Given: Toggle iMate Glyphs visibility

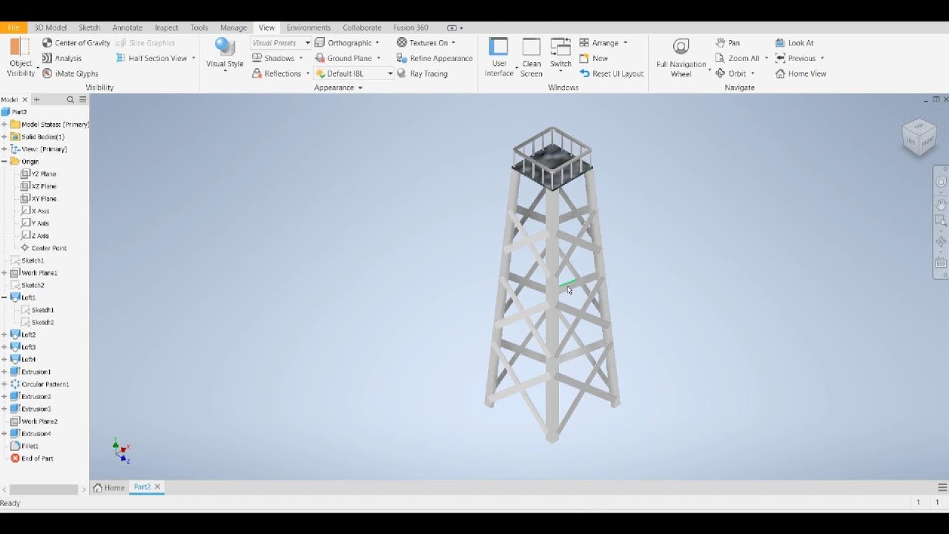Looking at the screenshot, I should click(x=70, y=73).
